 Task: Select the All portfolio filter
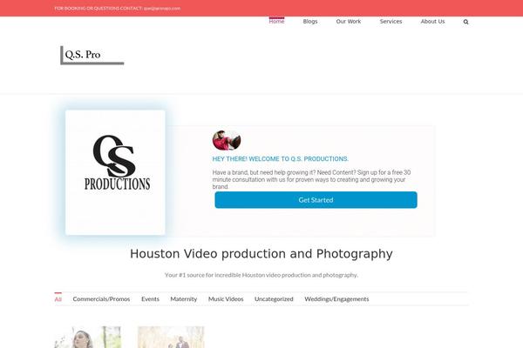click(58, 299)
